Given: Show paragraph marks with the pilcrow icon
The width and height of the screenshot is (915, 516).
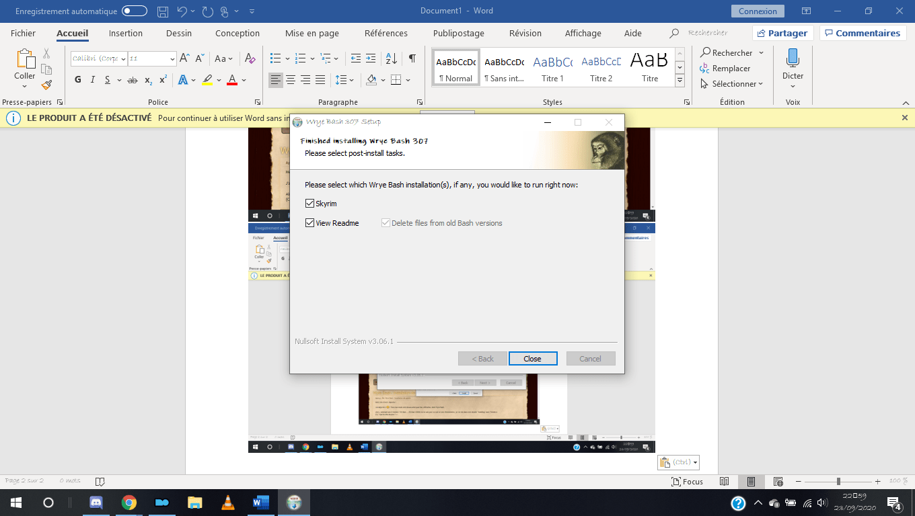Looking at the screenshot, I should (412, 58).
